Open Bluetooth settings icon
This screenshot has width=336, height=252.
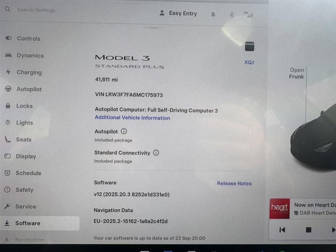tap(232, 15)
